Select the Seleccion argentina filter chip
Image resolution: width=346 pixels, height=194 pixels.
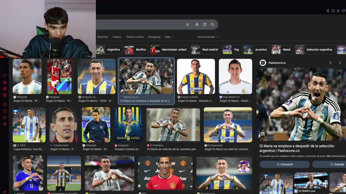pyautogui.click(x=315, y=50)
